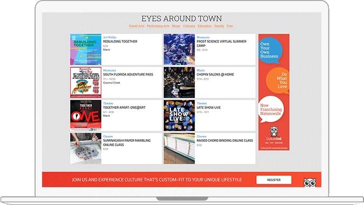Click the CultureOwl logo in the sidebar ad
Screen dimensions: 364x205
point(274,133)
